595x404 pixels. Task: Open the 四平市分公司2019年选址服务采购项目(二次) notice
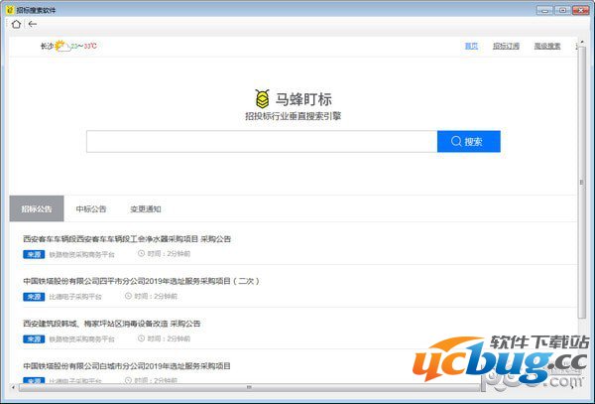(141, 281)
